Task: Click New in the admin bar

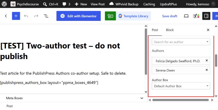Action: (81, 4)
